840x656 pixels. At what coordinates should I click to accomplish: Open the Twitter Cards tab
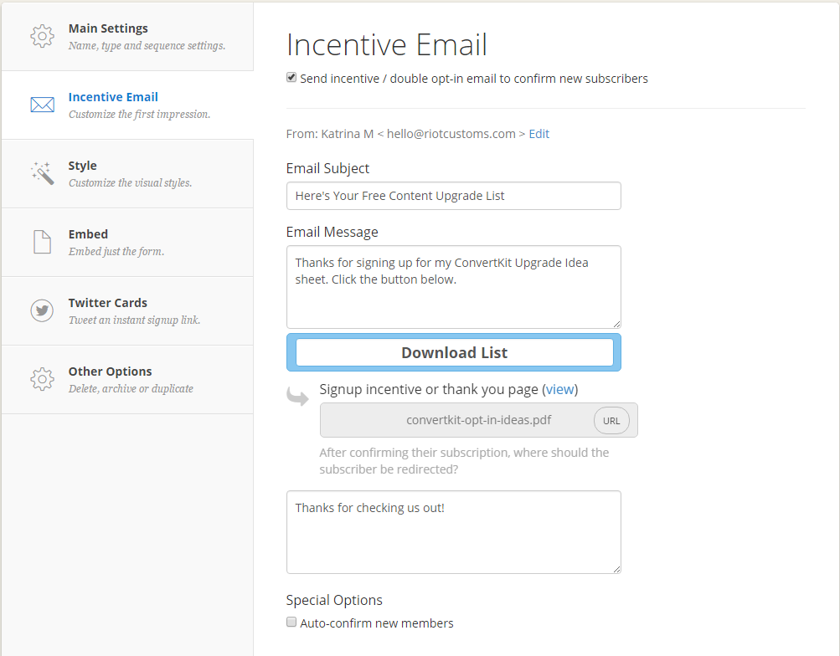[127, 310]
